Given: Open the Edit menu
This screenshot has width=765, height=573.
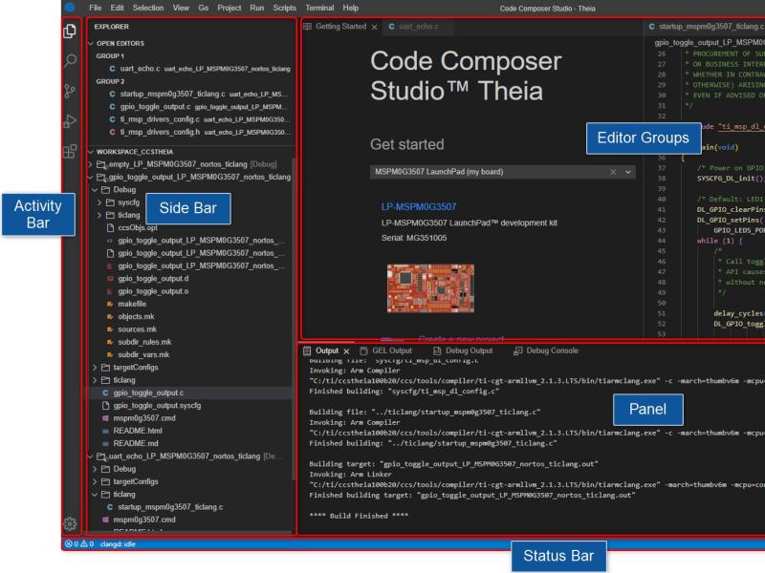Looking at the screenshot, I should click(x=117, y=8).
